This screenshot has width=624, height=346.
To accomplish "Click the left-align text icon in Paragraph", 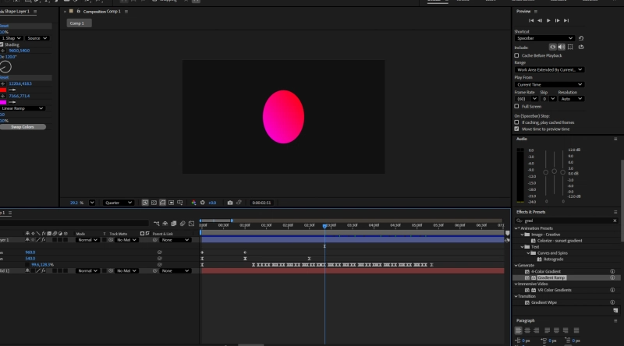I will tap(519, 330).
